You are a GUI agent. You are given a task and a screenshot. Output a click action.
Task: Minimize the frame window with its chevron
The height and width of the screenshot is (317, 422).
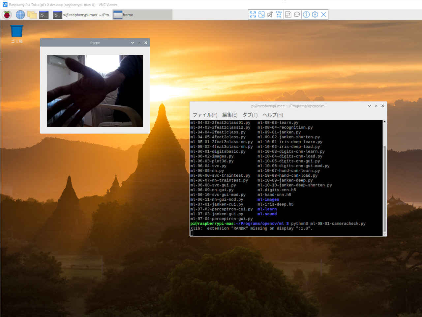[133, 43]
